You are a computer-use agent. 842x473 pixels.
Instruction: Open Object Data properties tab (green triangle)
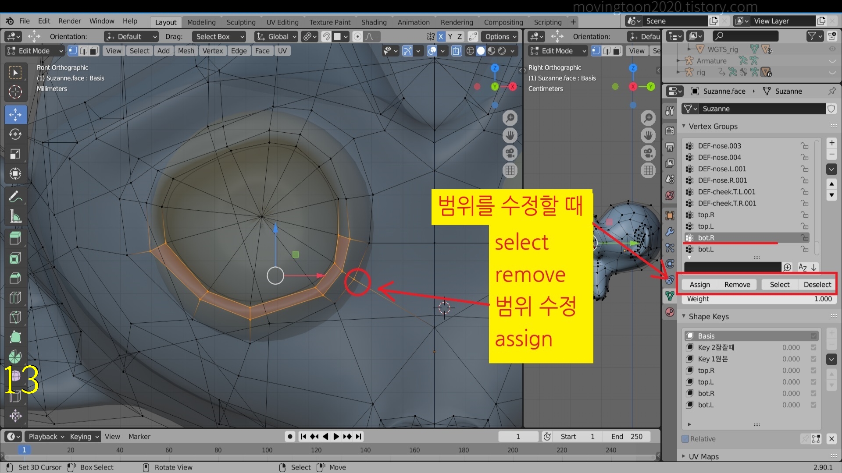point(670,296)
